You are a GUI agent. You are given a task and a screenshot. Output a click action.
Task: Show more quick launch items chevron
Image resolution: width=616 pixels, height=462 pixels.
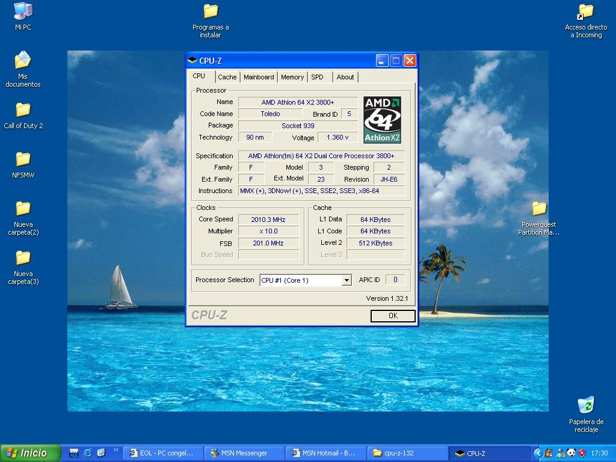[115, 450]
